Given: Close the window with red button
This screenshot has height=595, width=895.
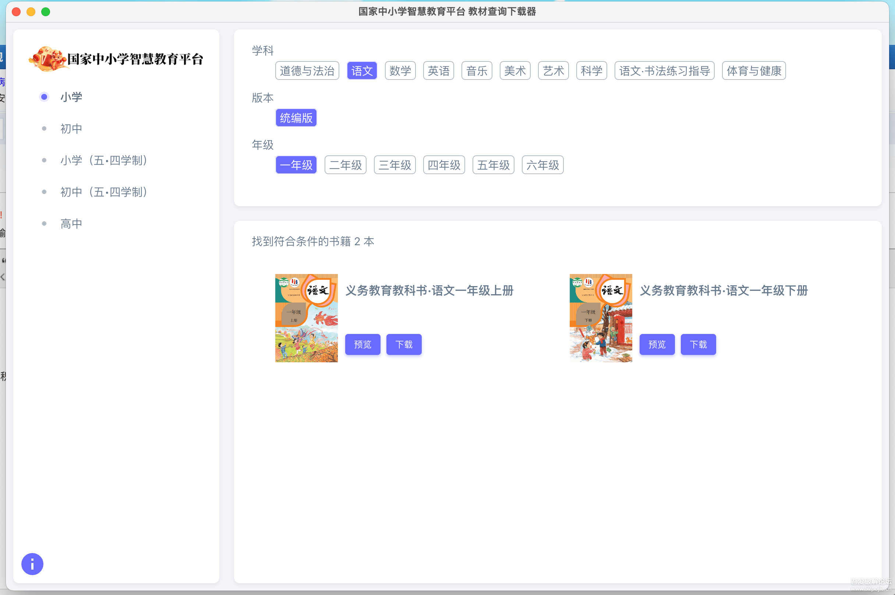Looking at the screenshot, I should (16, 12).
